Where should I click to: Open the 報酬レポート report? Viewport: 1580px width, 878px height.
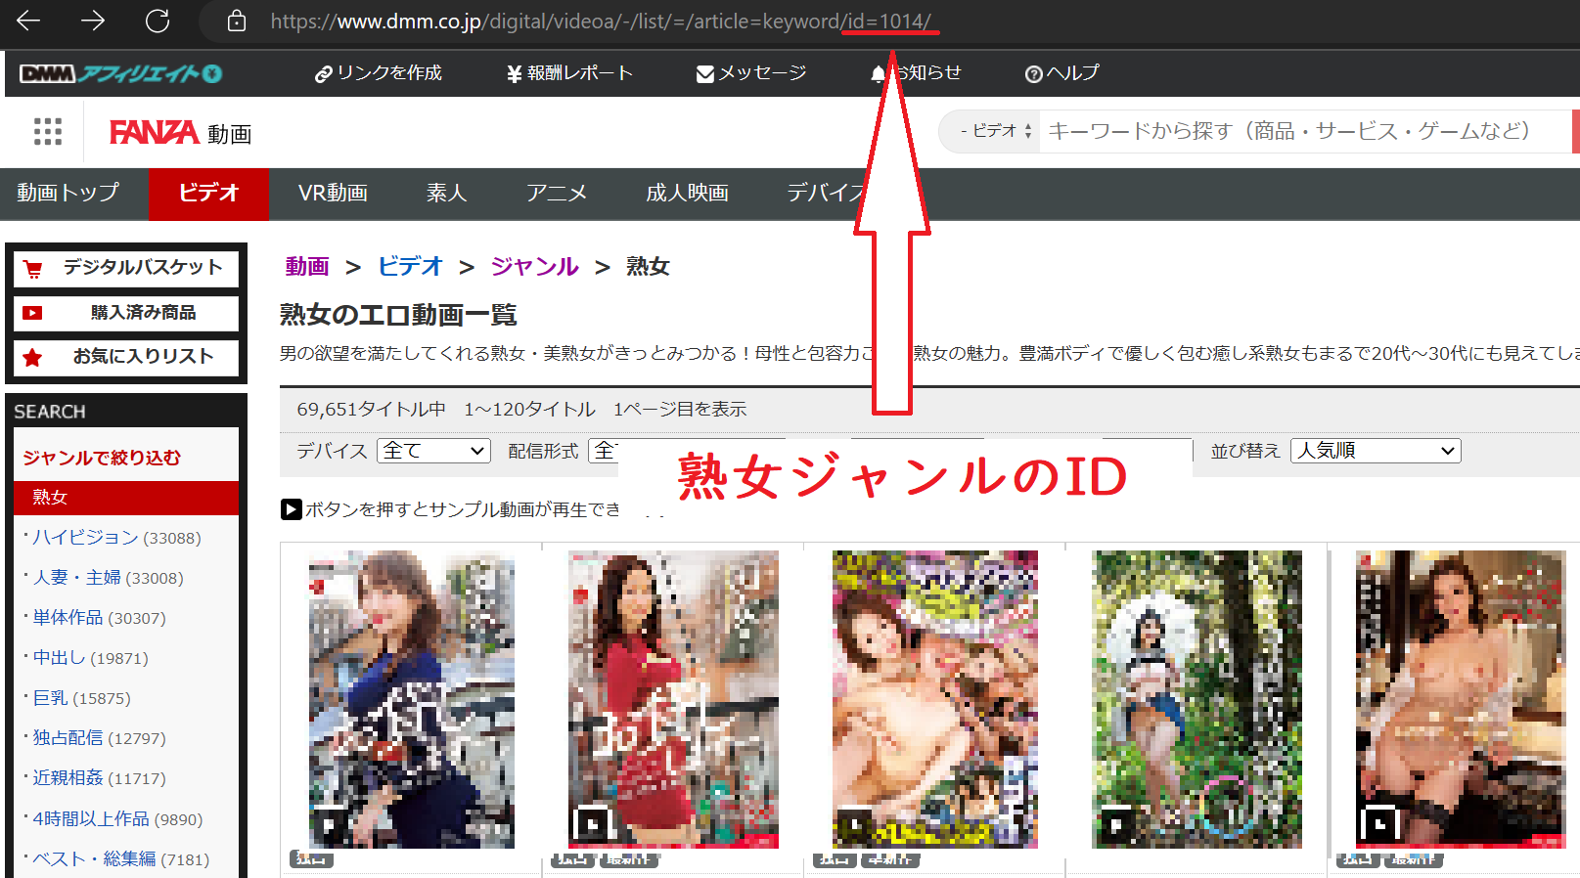(569, 73)
